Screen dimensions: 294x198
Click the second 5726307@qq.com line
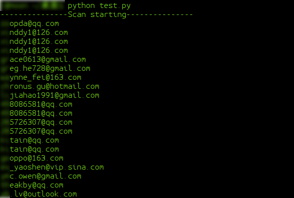click(x=41, y=132)
